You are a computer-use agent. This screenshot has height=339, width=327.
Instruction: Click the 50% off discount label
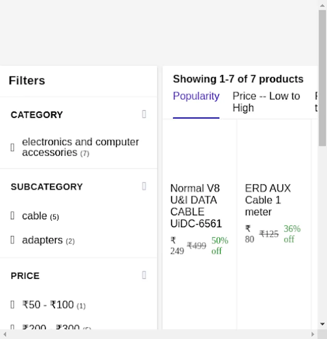tap(219, 246)
